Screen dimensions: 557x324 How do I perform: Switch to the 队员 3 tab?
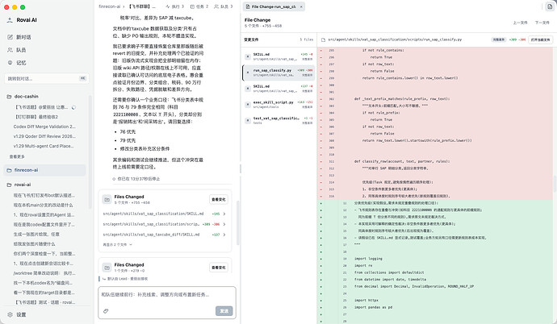pyautogui.click(x=224, y=6)
